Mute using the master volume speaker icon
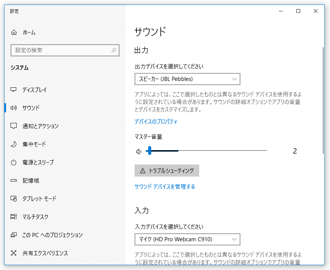This screenshot has width=330, height=270. (x=139, y=151)
